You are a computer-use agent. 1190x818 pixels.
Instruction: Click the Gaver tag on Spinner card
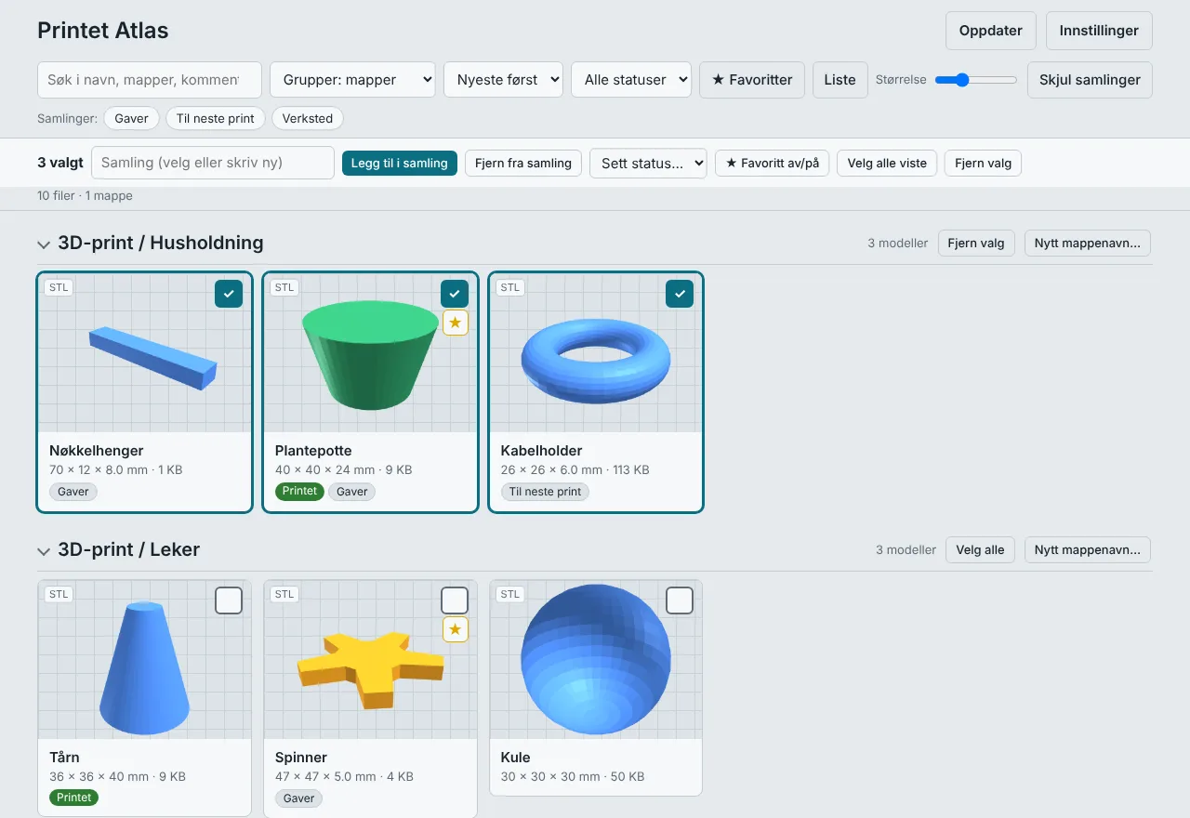pyautogui.click(x=299, y=798)
